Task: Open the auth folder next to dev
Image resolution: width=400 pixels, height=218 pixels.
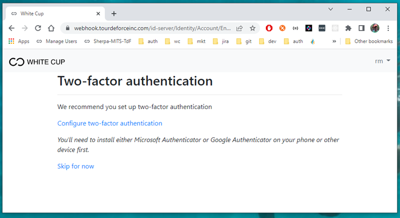Action: point(294,41)
